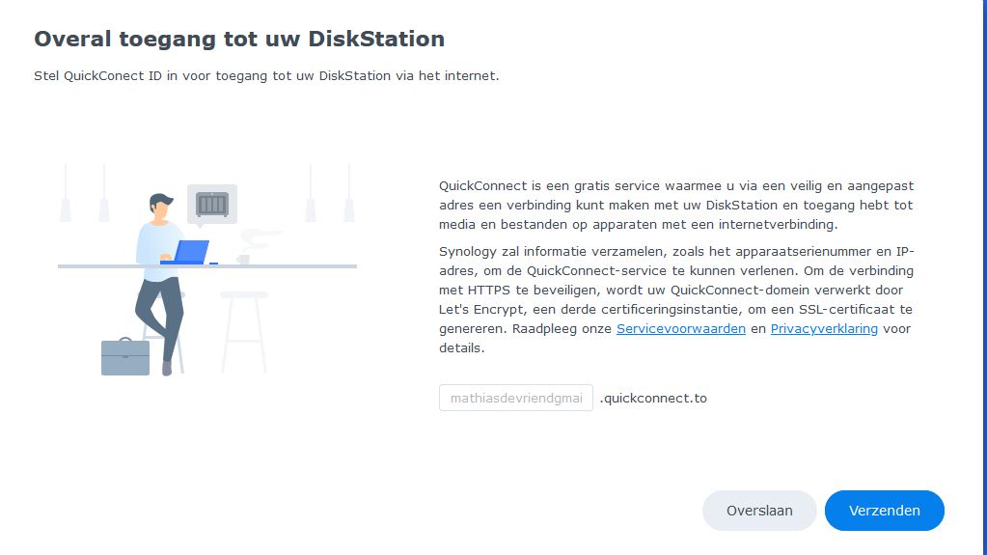Click the Verzenden button
Image resolution: width=987 pixels, height=555 pixels.
884,511
